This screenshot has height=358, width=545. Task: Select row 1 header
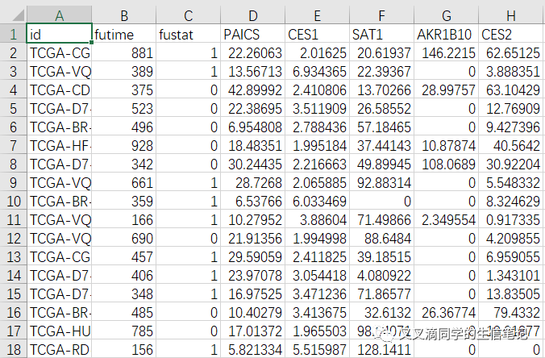pyautogui.click(x=13, y=34)
